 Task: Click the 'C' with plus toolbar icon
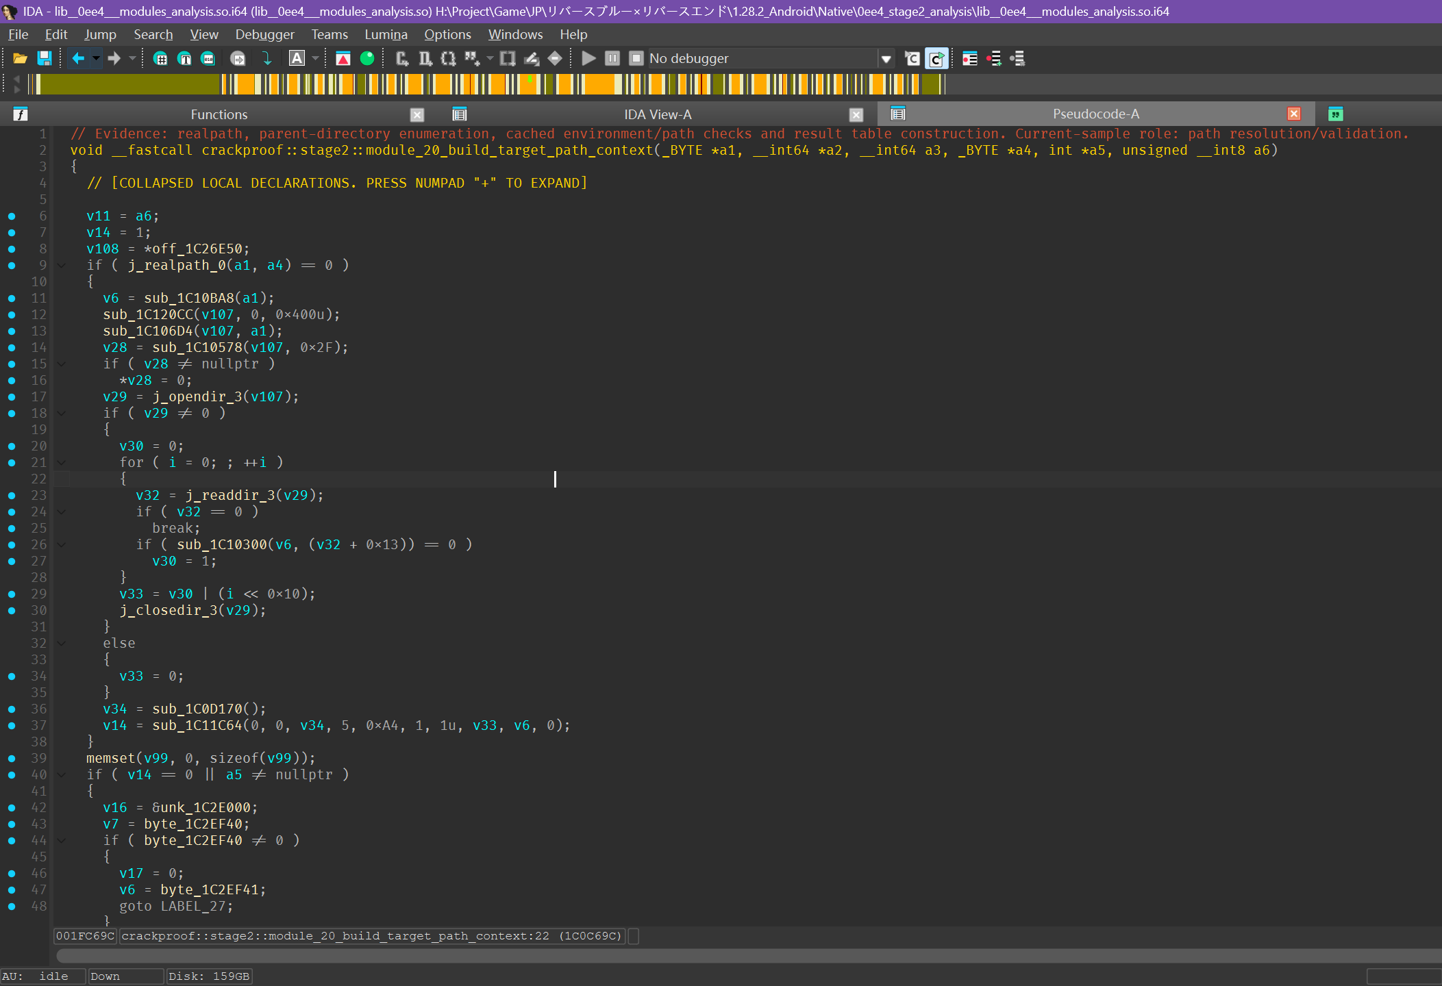[x=402, y=59]
